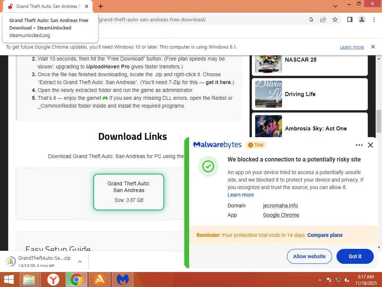The image size is (382, 287).
Task: Open the NASCAR 25 game card
Action: tap(310, 65)
